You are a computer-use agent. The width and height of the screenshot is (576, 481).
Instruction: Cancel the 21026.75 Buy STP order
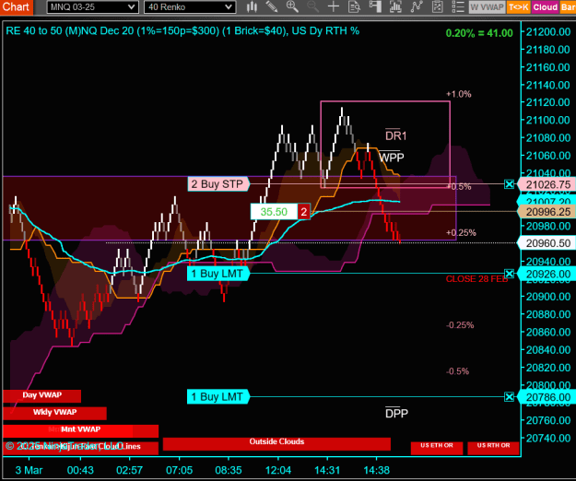tap(509, 184)
